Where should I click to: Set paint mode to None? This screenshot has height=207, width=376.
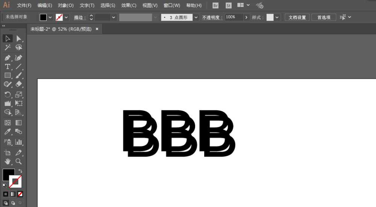click(20, 194)
